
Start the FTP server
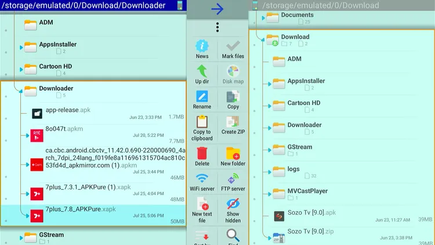(x=233, y=178)
